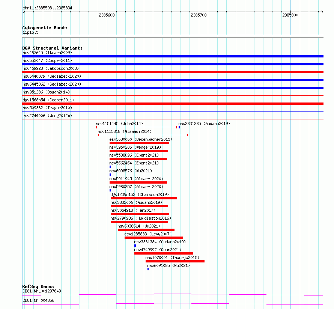Click the blue marker under nsv5662464 (Ebert2021)
Viewport: 334px width, 309px height.
(110, 167)
